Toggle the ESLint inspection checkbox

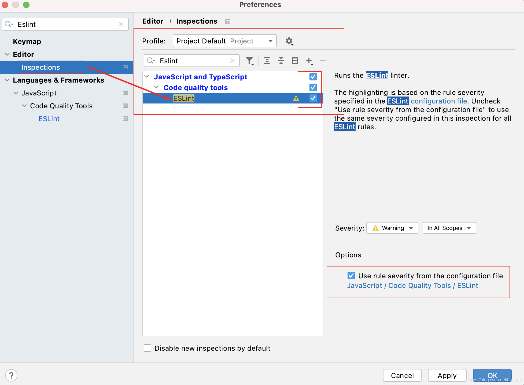click(313, 98)
